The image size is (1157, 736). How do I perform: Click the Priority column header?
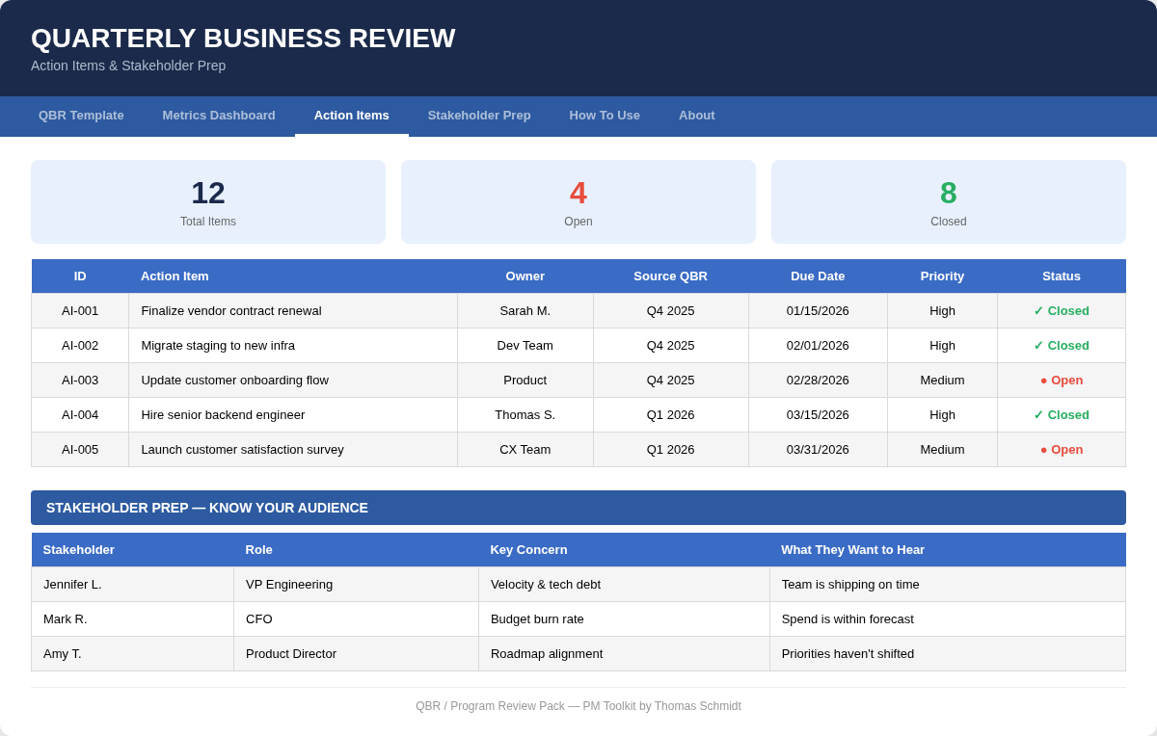click(942, 276)
